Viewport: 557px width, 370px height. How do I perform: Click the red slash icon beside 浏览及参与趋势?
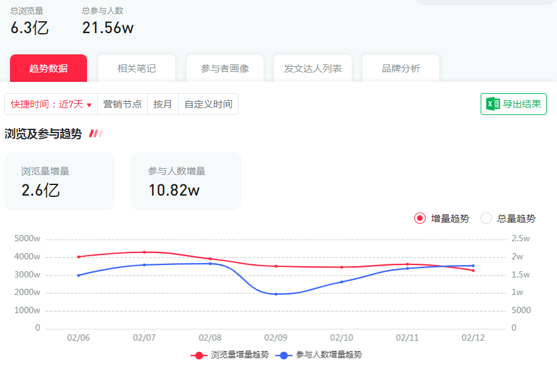(96, 134)
